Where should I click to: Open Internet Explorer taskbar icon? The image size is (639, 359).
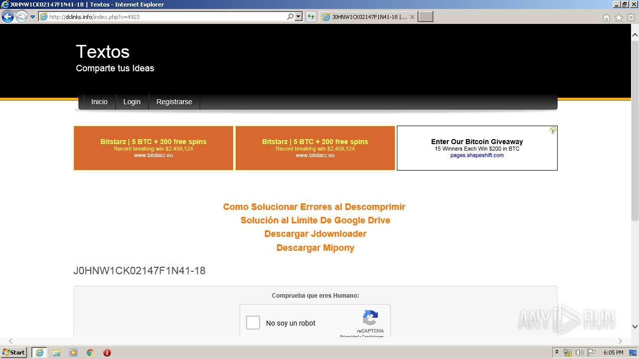pyautogui.click(x=39, y=353)
